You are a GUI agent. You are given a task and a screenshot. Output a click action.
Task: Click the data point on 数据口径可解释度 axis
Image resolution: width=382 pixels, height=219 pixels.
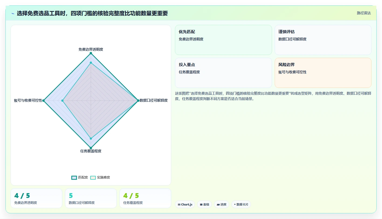click(x=138, y=101)
